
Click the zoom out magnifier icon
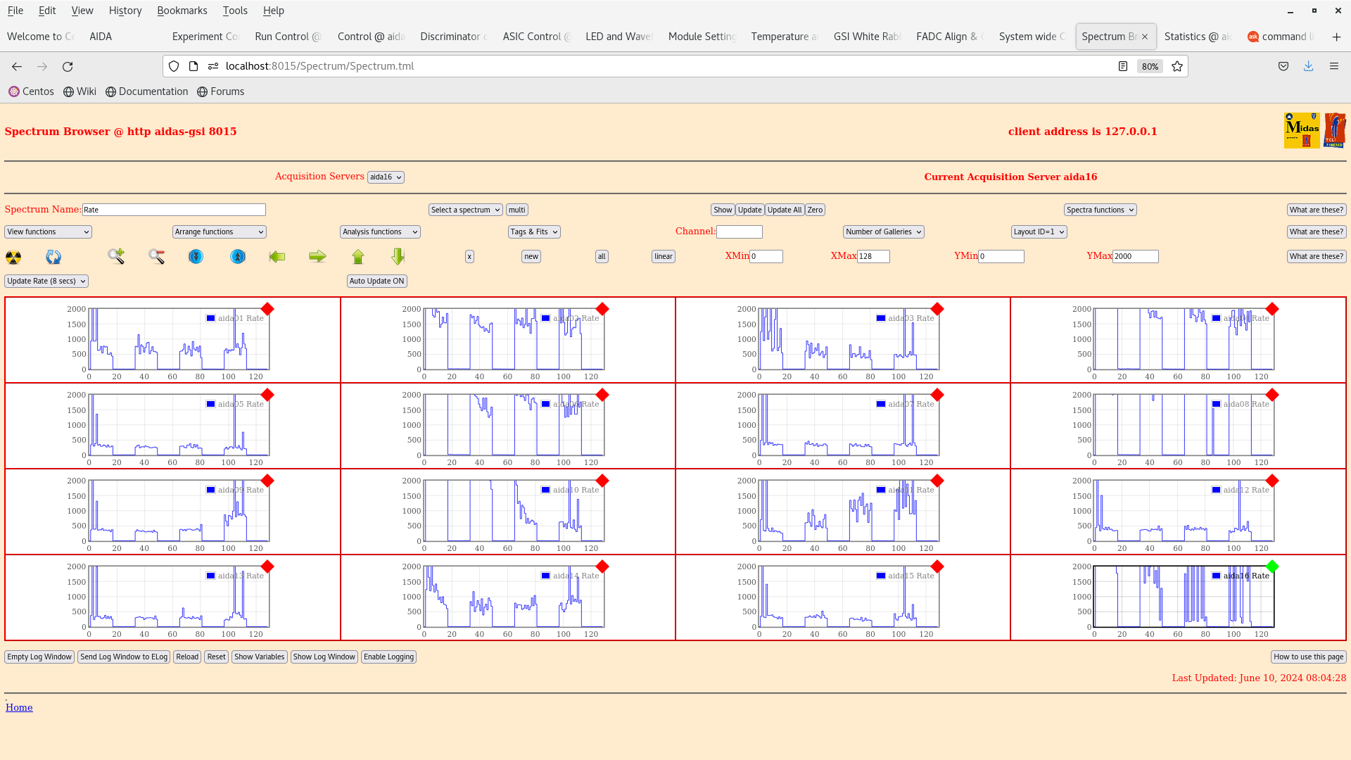coord(156,257)
